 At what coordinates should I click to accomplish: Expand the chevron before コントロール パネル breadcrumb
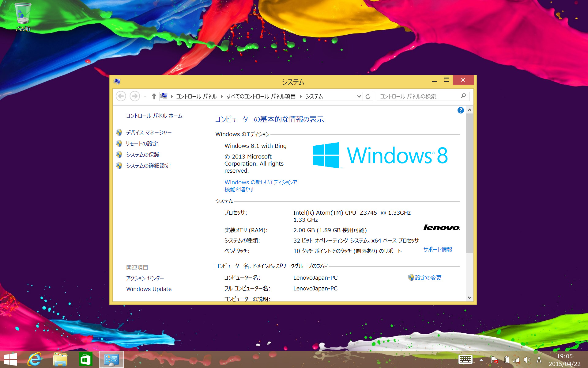pyautogui.click(x=172, y=97)
